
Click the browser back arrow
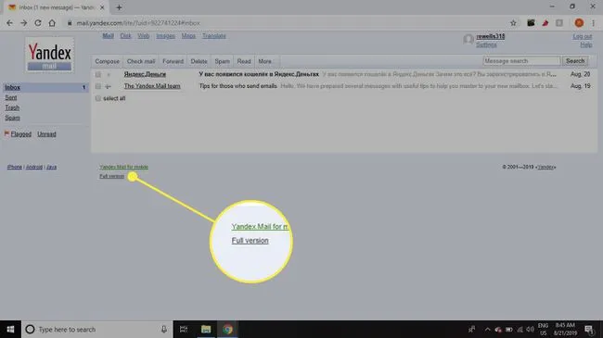tap(9, 23)
